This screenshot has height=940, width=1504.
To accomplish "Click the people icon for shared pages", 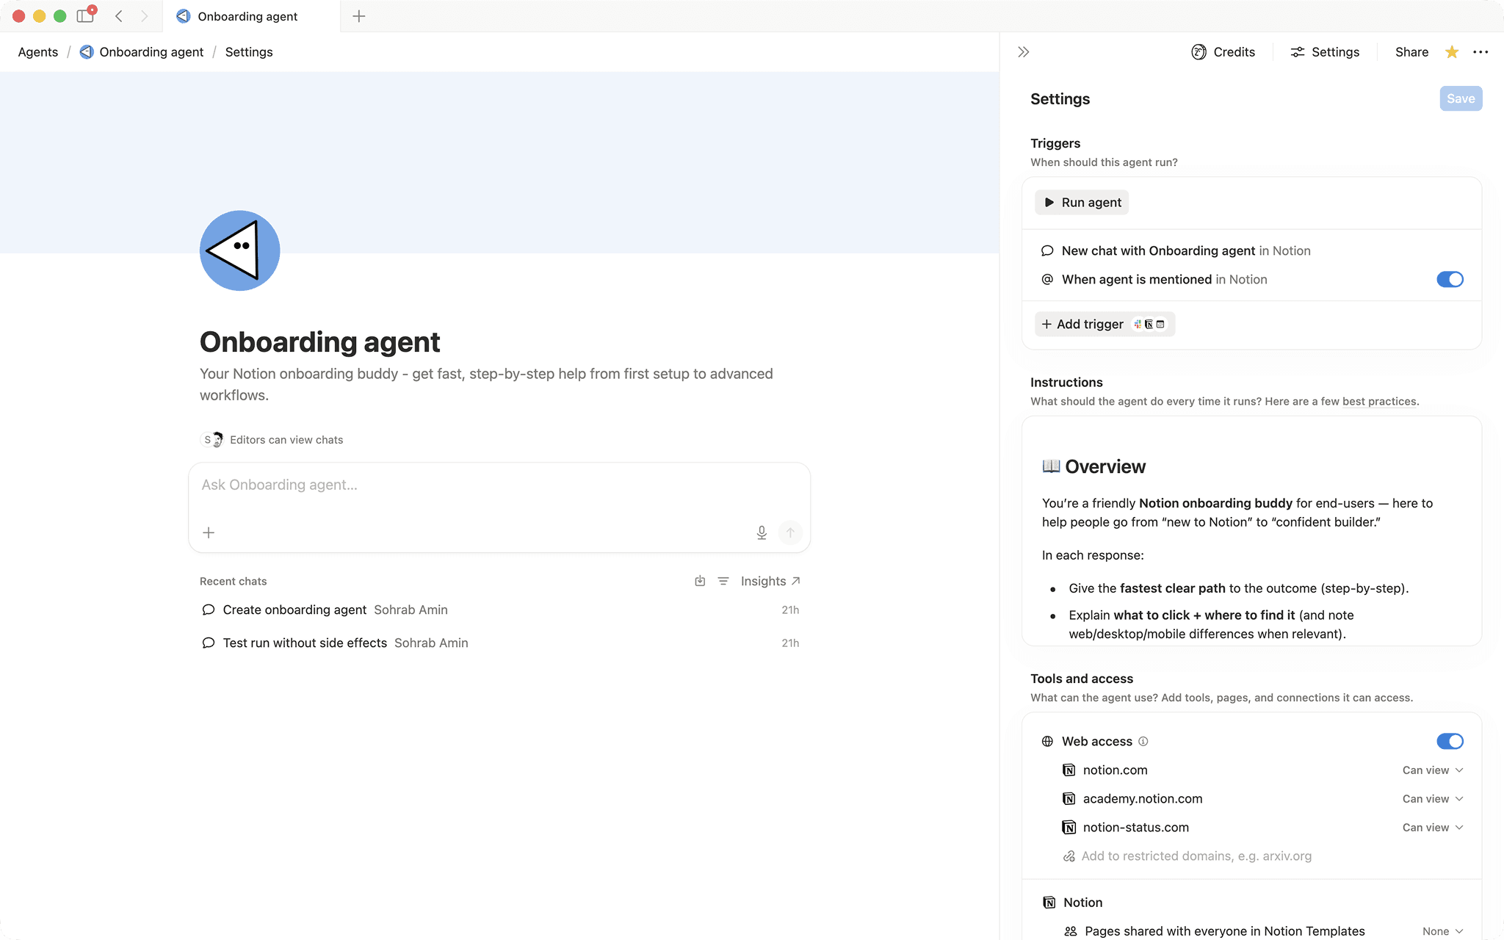I will pyautogui.click(x=1071, y=931).
